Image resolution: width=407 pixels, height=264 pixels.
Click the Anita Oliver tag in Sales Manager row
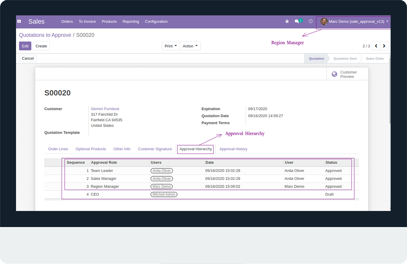[162, 179]
